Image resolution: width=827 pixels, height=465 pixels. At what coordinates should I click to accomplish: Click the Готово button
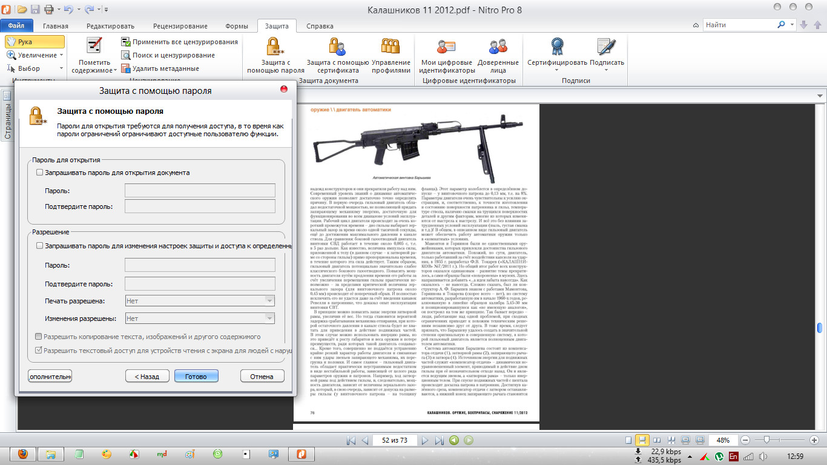196,376
